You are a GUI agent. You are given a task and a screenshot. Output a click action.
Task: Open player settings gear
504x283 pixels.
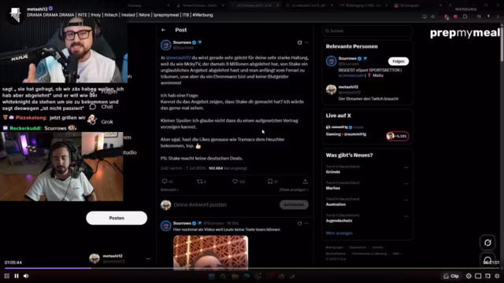click(469, 276)
